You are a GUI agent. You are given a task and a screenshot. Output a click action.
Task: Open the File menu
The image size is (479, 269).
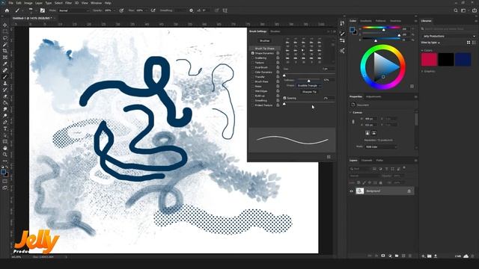(10, 3)
